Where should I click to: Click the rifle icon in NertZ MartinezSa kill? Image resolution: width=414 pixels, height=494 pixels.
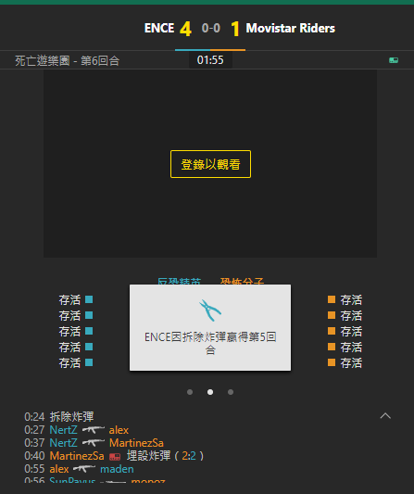tap(94, 443)
